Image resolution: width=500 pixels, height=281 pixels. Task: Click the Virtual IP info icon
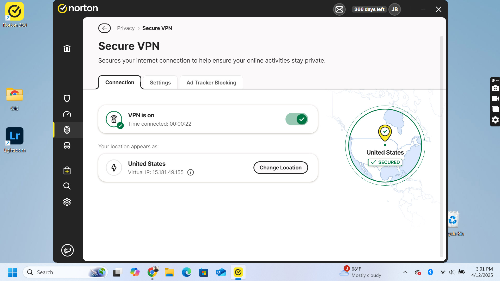(191, 172)
